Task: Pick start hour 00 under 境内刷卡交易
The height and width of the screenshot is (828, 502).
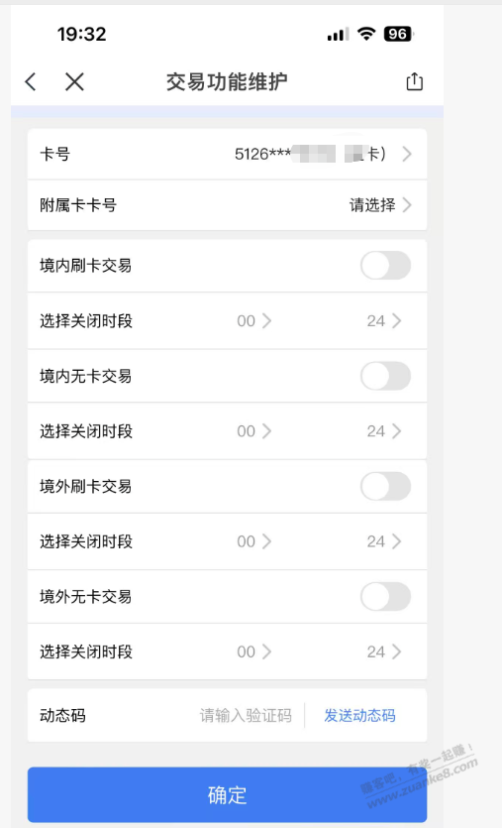Action: coord(254,321)
